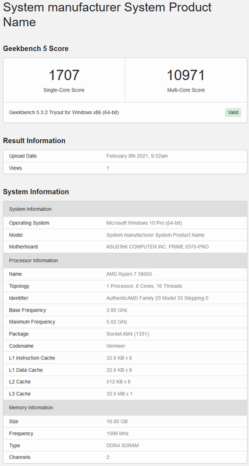Viewport: 249px width, 466px height.
Task: Click the Channels label
Action: click(20, 457)
